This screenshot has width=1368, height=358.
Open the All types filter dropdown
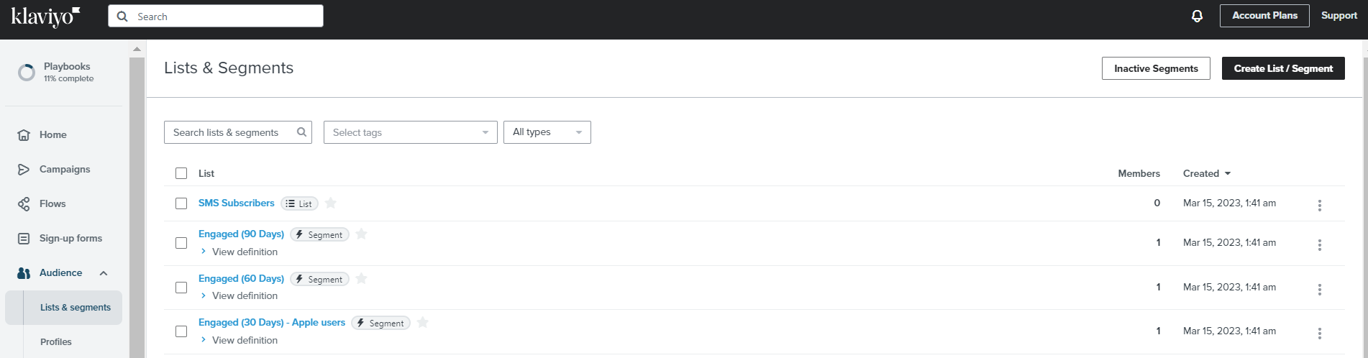tap(547, 132)
